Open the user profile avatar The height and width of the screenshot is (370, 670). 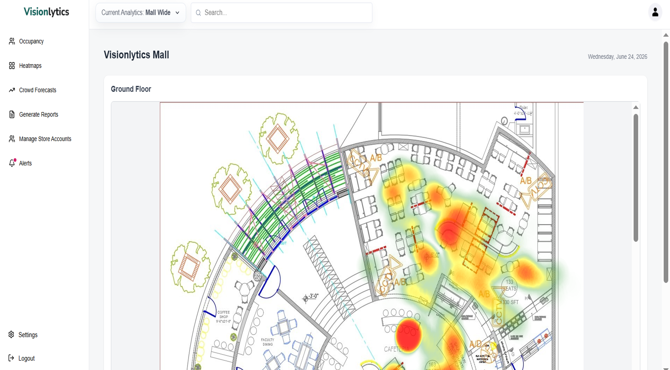655,12
